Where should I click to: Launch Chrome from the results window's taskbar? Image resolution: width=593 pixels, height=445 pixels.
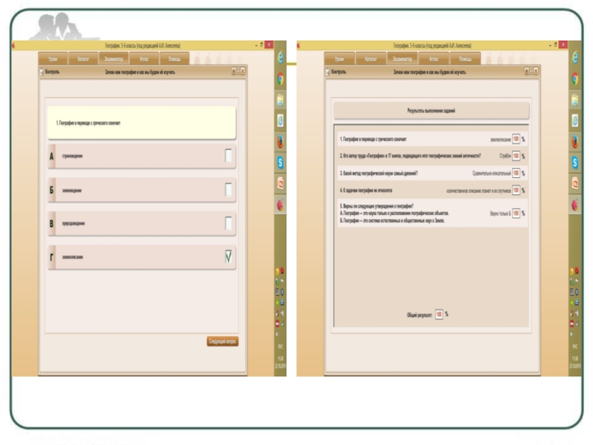pyautogui.click(x=575, y=79)
